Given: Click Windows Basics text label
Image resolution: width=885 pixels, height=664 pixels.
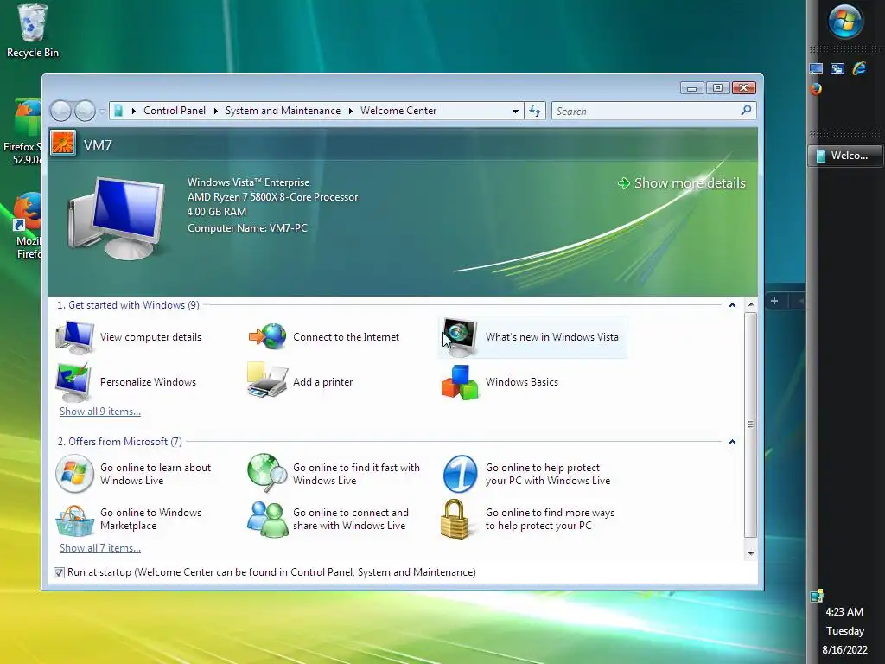Looking at the screenshot, I should pos(521,382).
